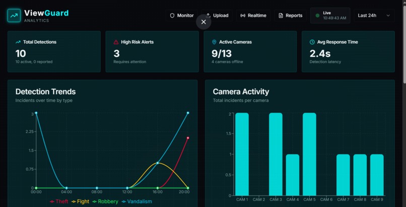Click the Fight peak data point at 16:00
Image resolution: width=406 pixels, height=207 pixels.
click(x=158, y=163)
